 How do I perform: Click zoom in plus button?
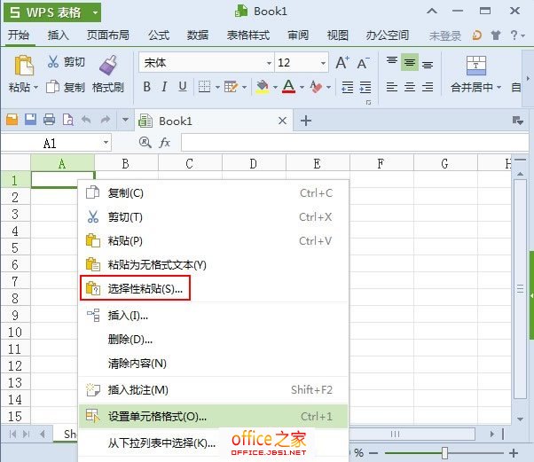pyautogui.click(x=514, y=453)
